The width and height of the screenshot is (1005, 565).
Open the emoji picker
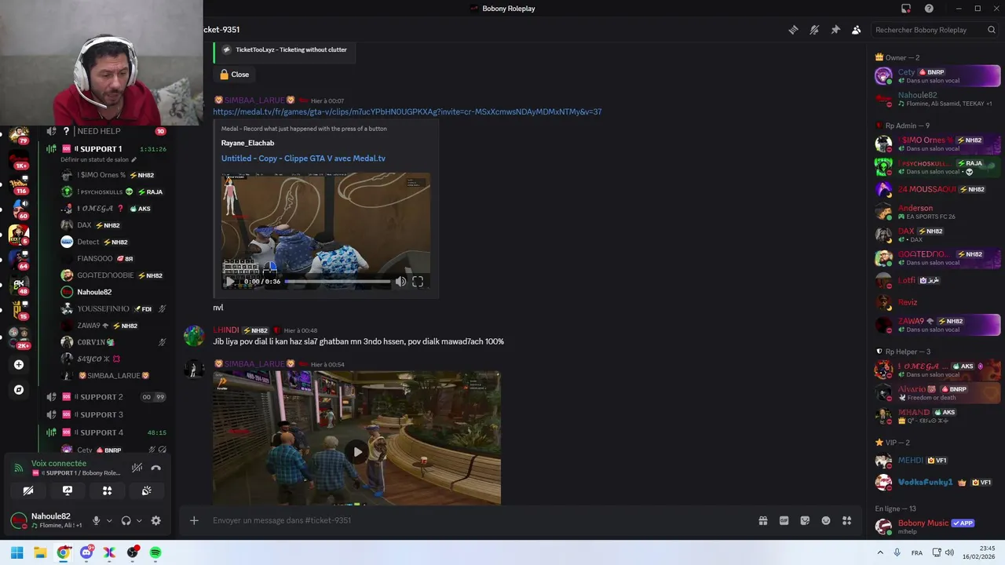826,520
